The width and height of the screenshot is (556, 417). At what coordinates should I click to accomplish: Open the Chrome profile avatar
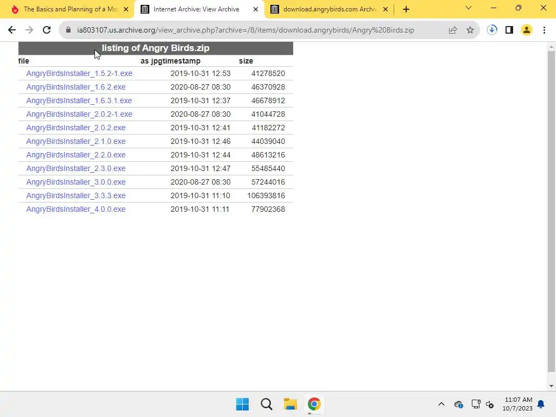[x=527, y=30]
